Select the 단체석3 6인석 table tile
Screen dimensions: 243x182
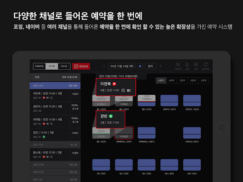click(x=192, y=133)
